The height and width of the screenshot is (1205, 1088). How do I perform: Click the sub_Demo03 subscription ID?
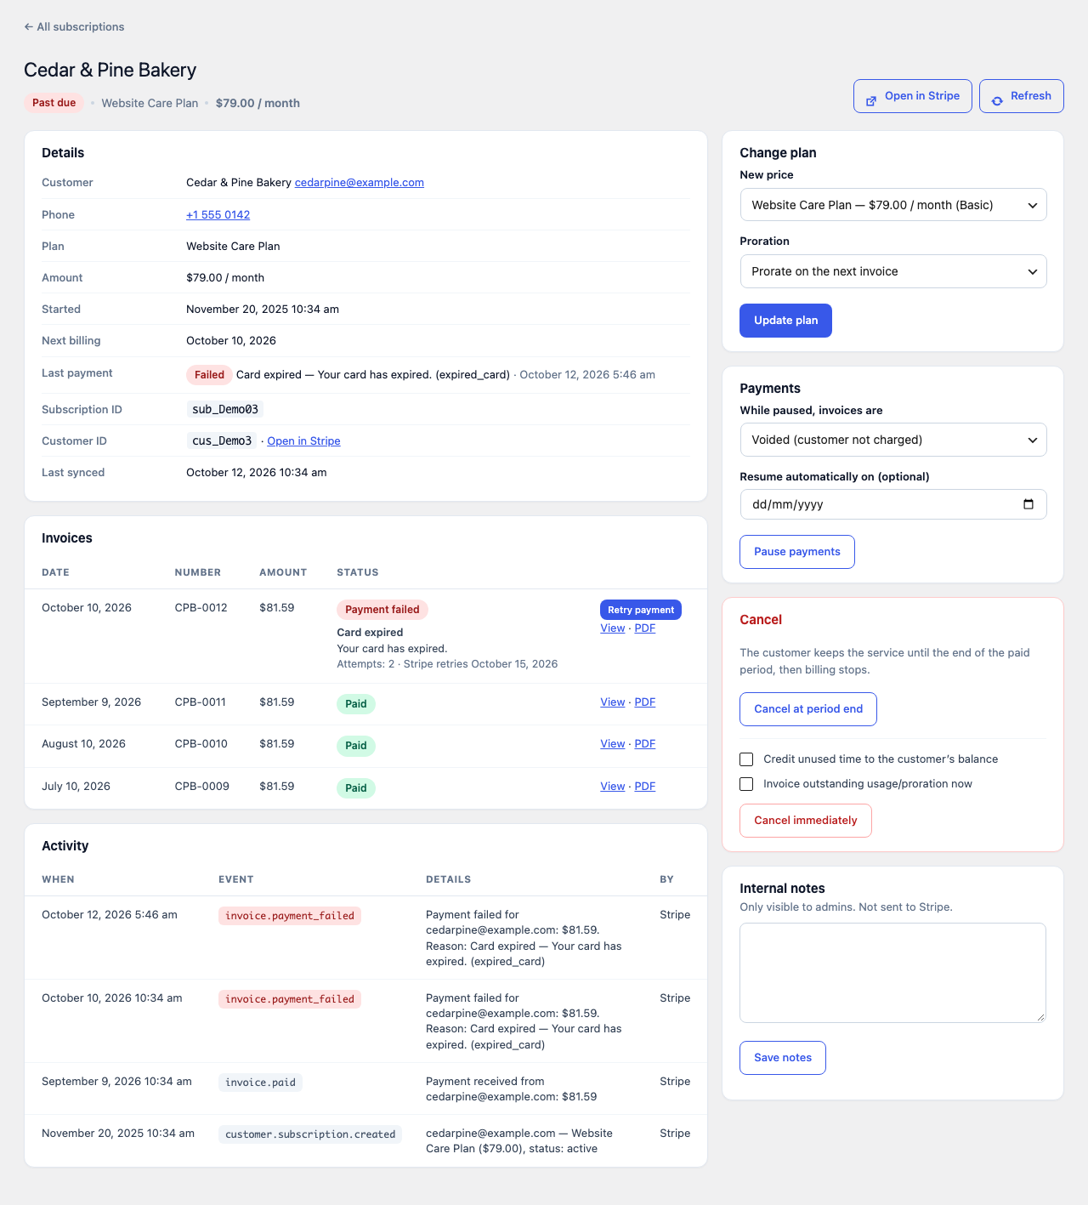click(225, 409)
